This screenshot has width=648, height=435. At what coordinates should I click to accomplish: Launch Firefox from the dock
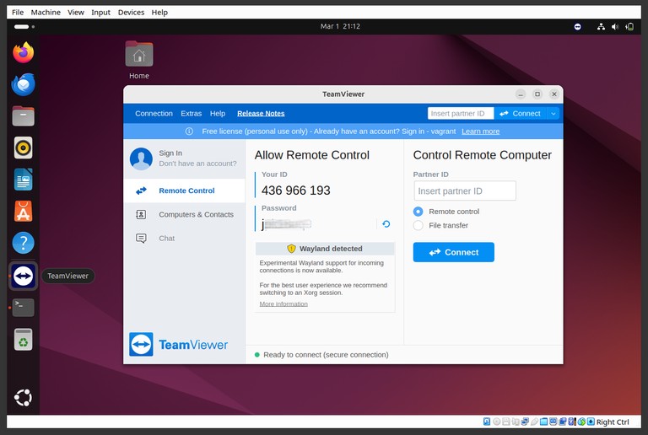click(x=23, y=53)
